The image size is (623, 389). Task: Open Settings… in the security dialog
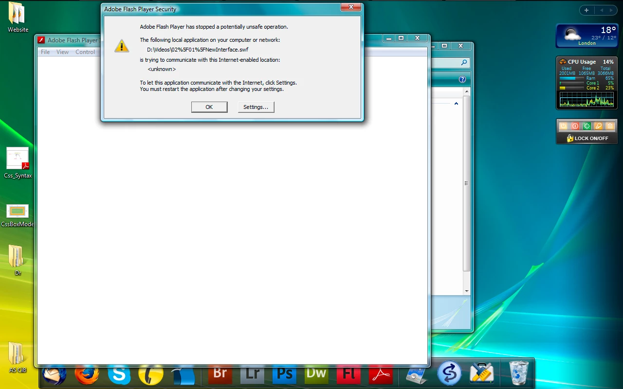pyautogui.click(x=256, y=107)
